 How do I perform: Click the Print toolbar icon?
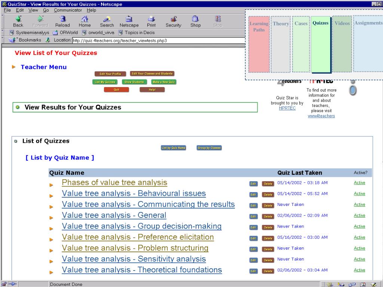pos(151,19)
